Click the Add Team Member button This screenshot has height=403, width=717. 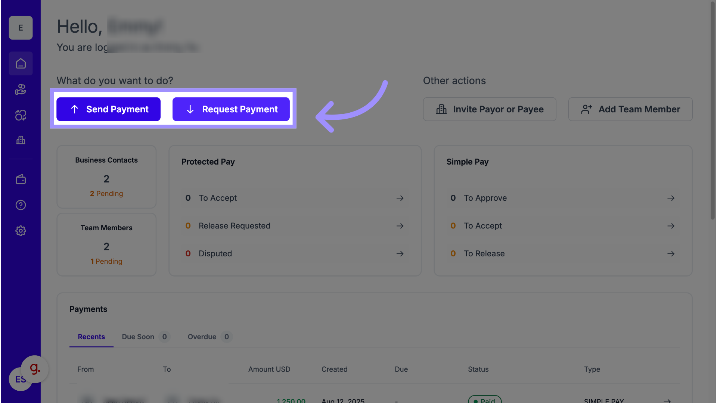[x=630, y=109]
